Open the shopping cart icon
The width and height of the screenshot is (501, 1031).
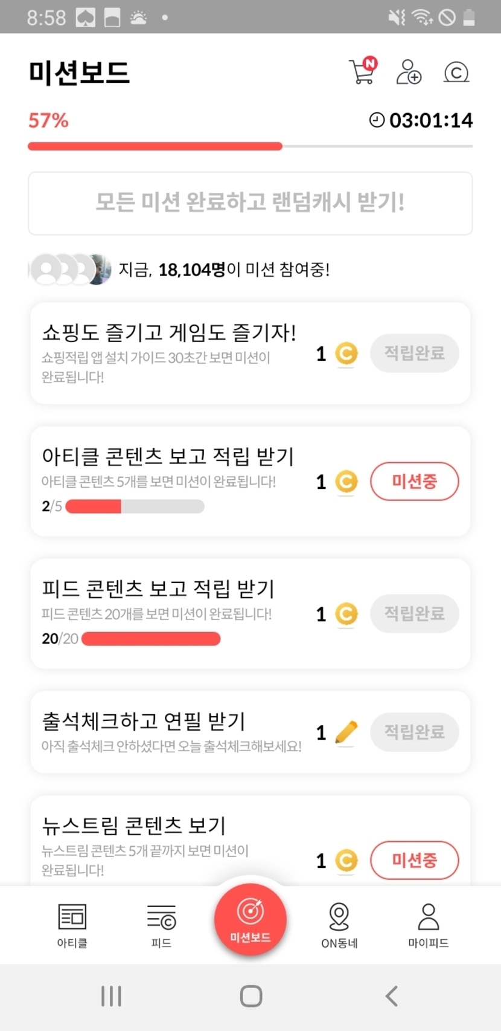click(x=362, y=71)
